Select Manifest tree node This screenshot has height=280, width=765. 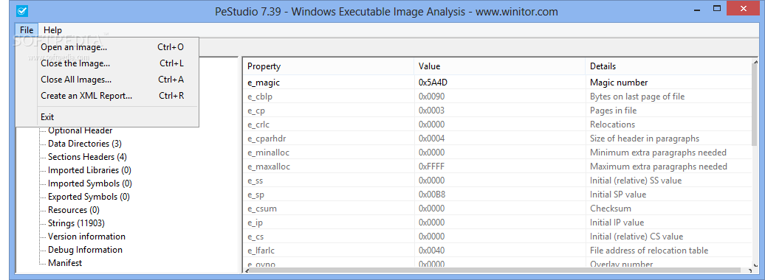[65, 263]
